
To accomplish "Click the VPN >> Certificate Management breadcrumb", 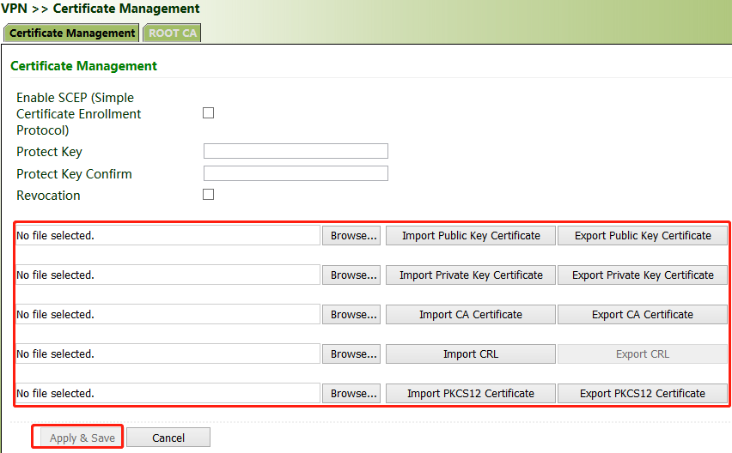I will tap(101, 9).
